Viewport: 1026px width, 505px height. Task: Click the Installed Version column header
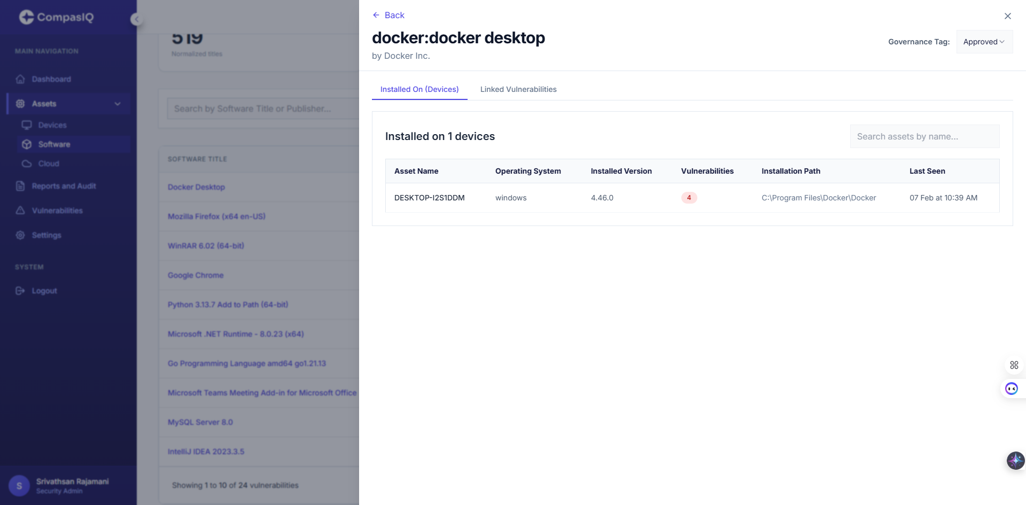click(621, 171)
